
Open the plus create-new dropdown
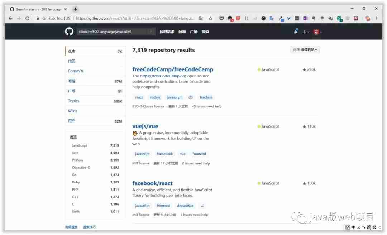[306, 32]
